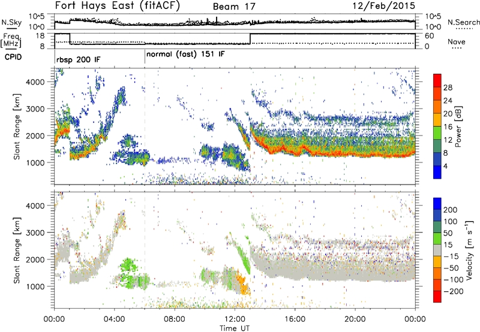Click the '200' Velocity colorbar tick
This screenshot has height=332, width=480.
tap(451, 210)
